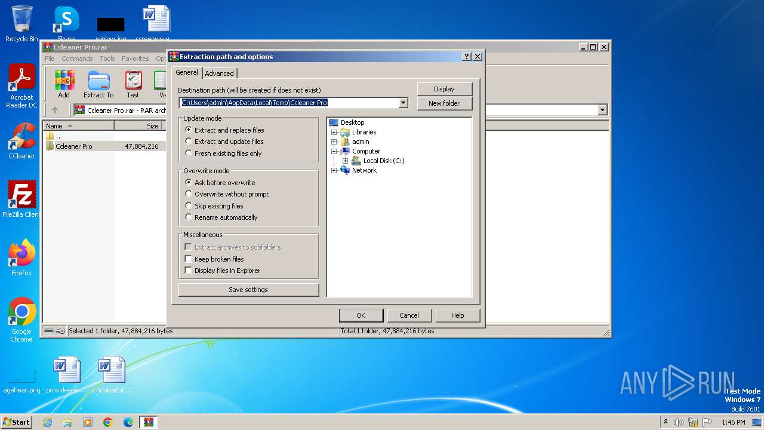Expand the Local Disk (C:) node
The image size is (764, 430).
coord(345,161)
